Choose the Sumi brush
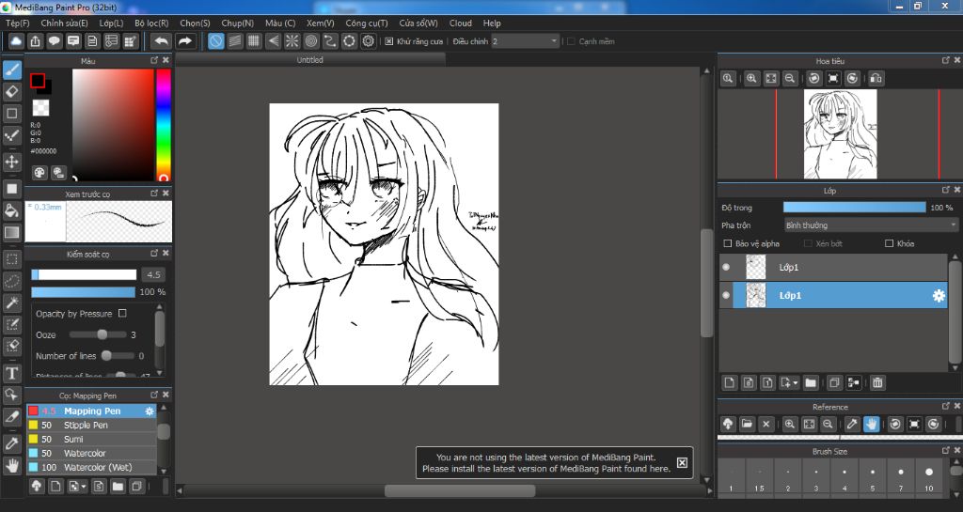 pyautogui.click(x=91, y=439)
